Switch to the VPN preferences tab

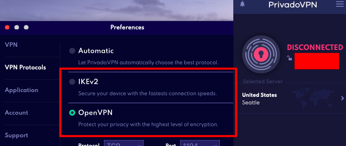[x=11, y=45]
